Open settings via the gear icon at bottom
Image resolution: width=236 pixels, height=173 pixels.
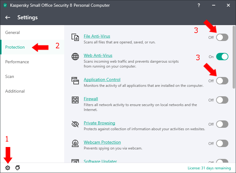[x=8, y=168]
